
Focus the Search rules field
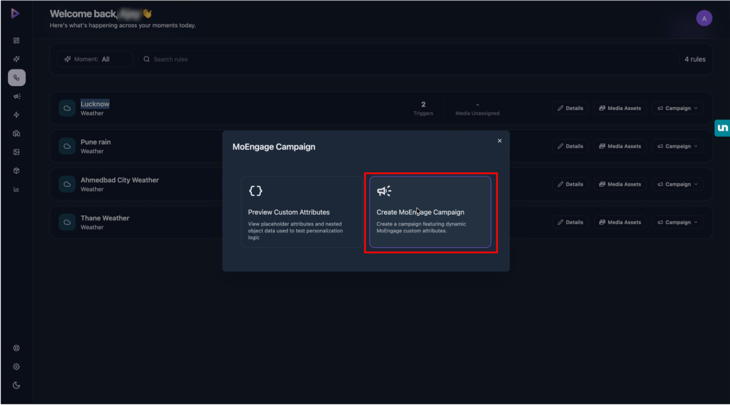tap(407, 59)
